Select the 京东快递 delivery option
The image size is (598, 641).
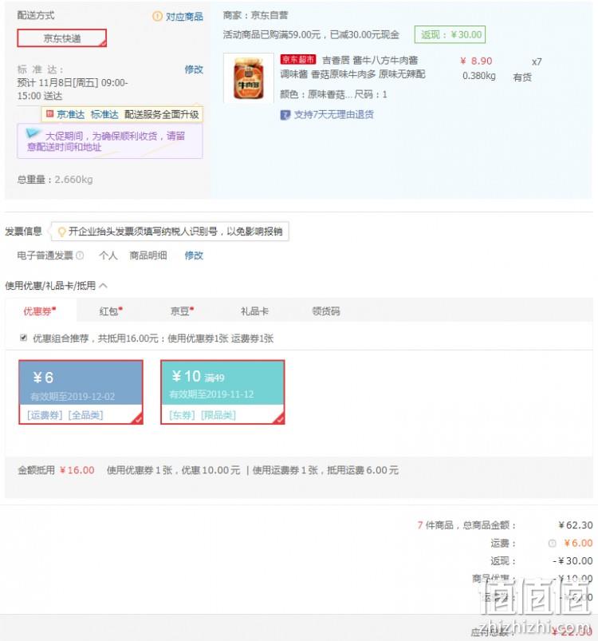(x=61, y=38)
